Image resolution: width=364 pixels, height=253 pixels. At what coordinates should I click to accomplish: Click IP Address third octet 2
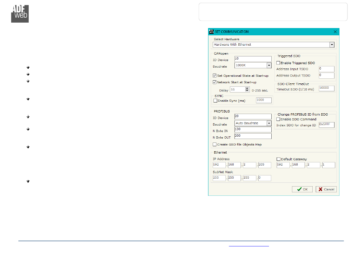click(x=249, y=165)
